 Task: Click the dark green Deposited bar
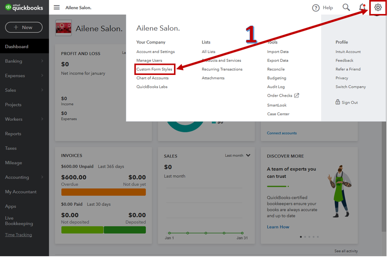coord(125,230)
